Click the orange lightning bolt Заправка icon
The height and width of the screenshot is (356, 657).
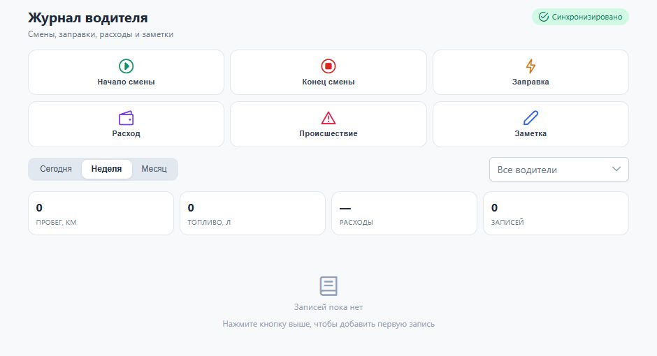(530, 66)
